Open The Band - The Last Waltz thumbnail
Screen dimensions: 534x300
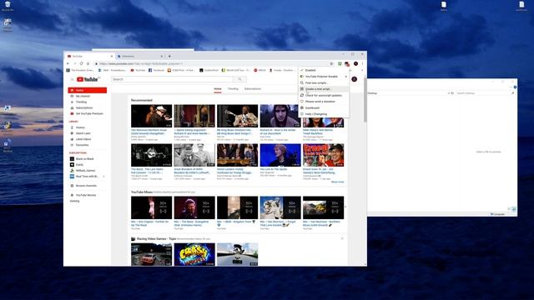(152, 155)
